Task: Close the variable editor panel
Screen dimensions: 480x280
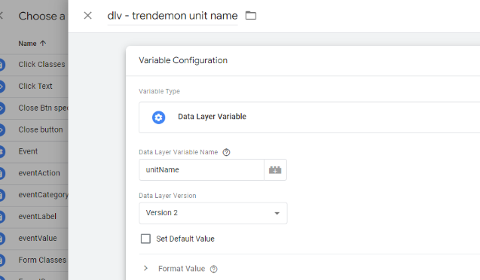Action: click(x=88, y=15)
